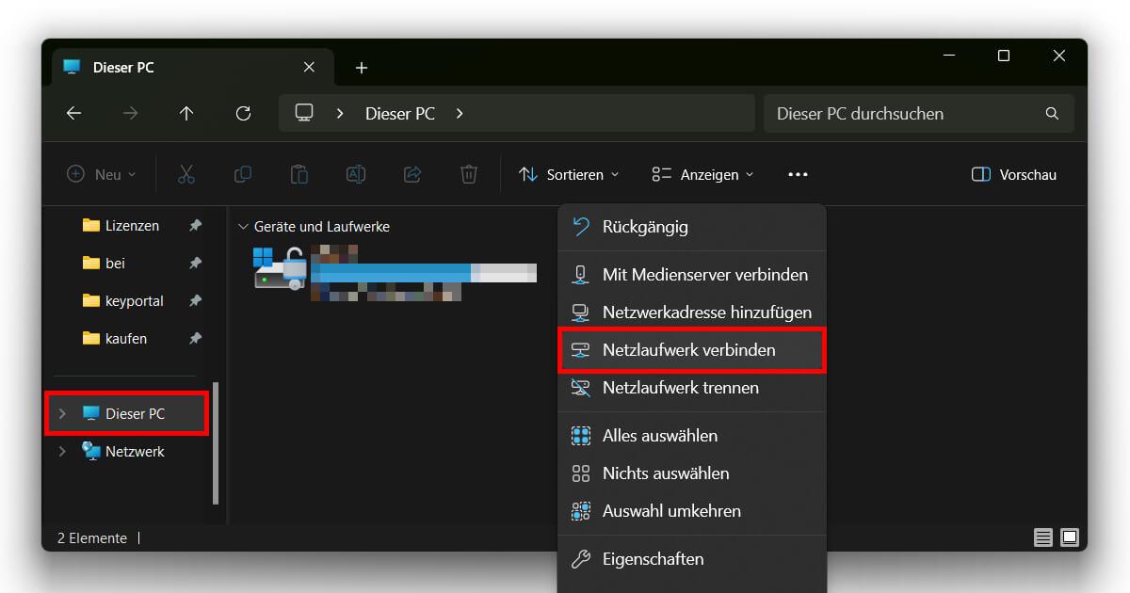The height and width of the screenshot is (593, 1130).
Task: Activate large thumbnails view in status bar
Action: tap(1070, 537)
